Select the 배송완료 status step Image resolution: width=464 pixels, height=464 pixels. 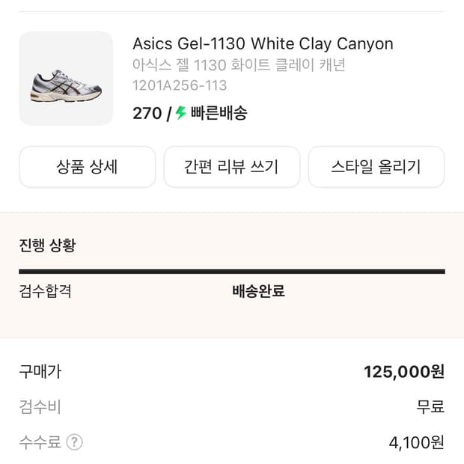pyautogui.click(x=258, y=290)
